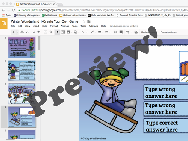Open the new slide layout dropdown arrow
This screenshot has height=141, width=188.
17,32
